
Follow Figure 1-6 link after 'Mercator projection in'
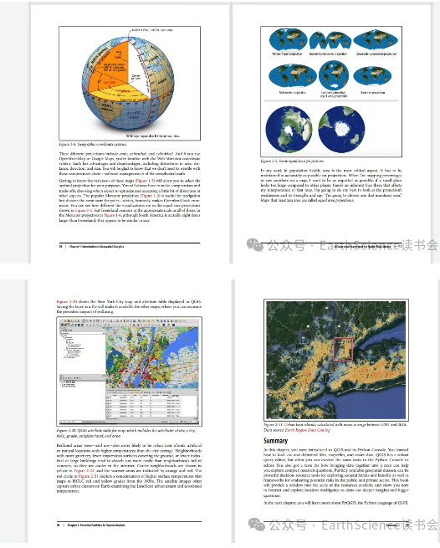(x=113, y=216)
